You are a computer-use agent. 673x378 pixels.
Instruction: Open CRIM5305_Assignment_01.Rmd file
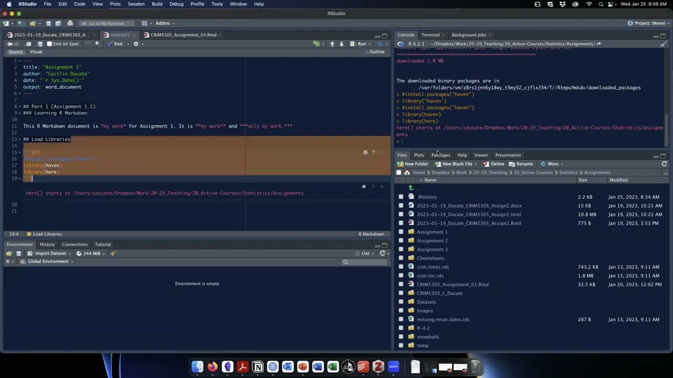point(452,285)
